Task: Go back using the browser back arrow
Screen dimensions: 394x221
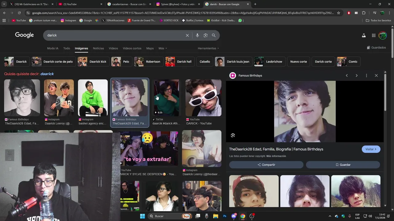Action: click(x=4, y=13)
